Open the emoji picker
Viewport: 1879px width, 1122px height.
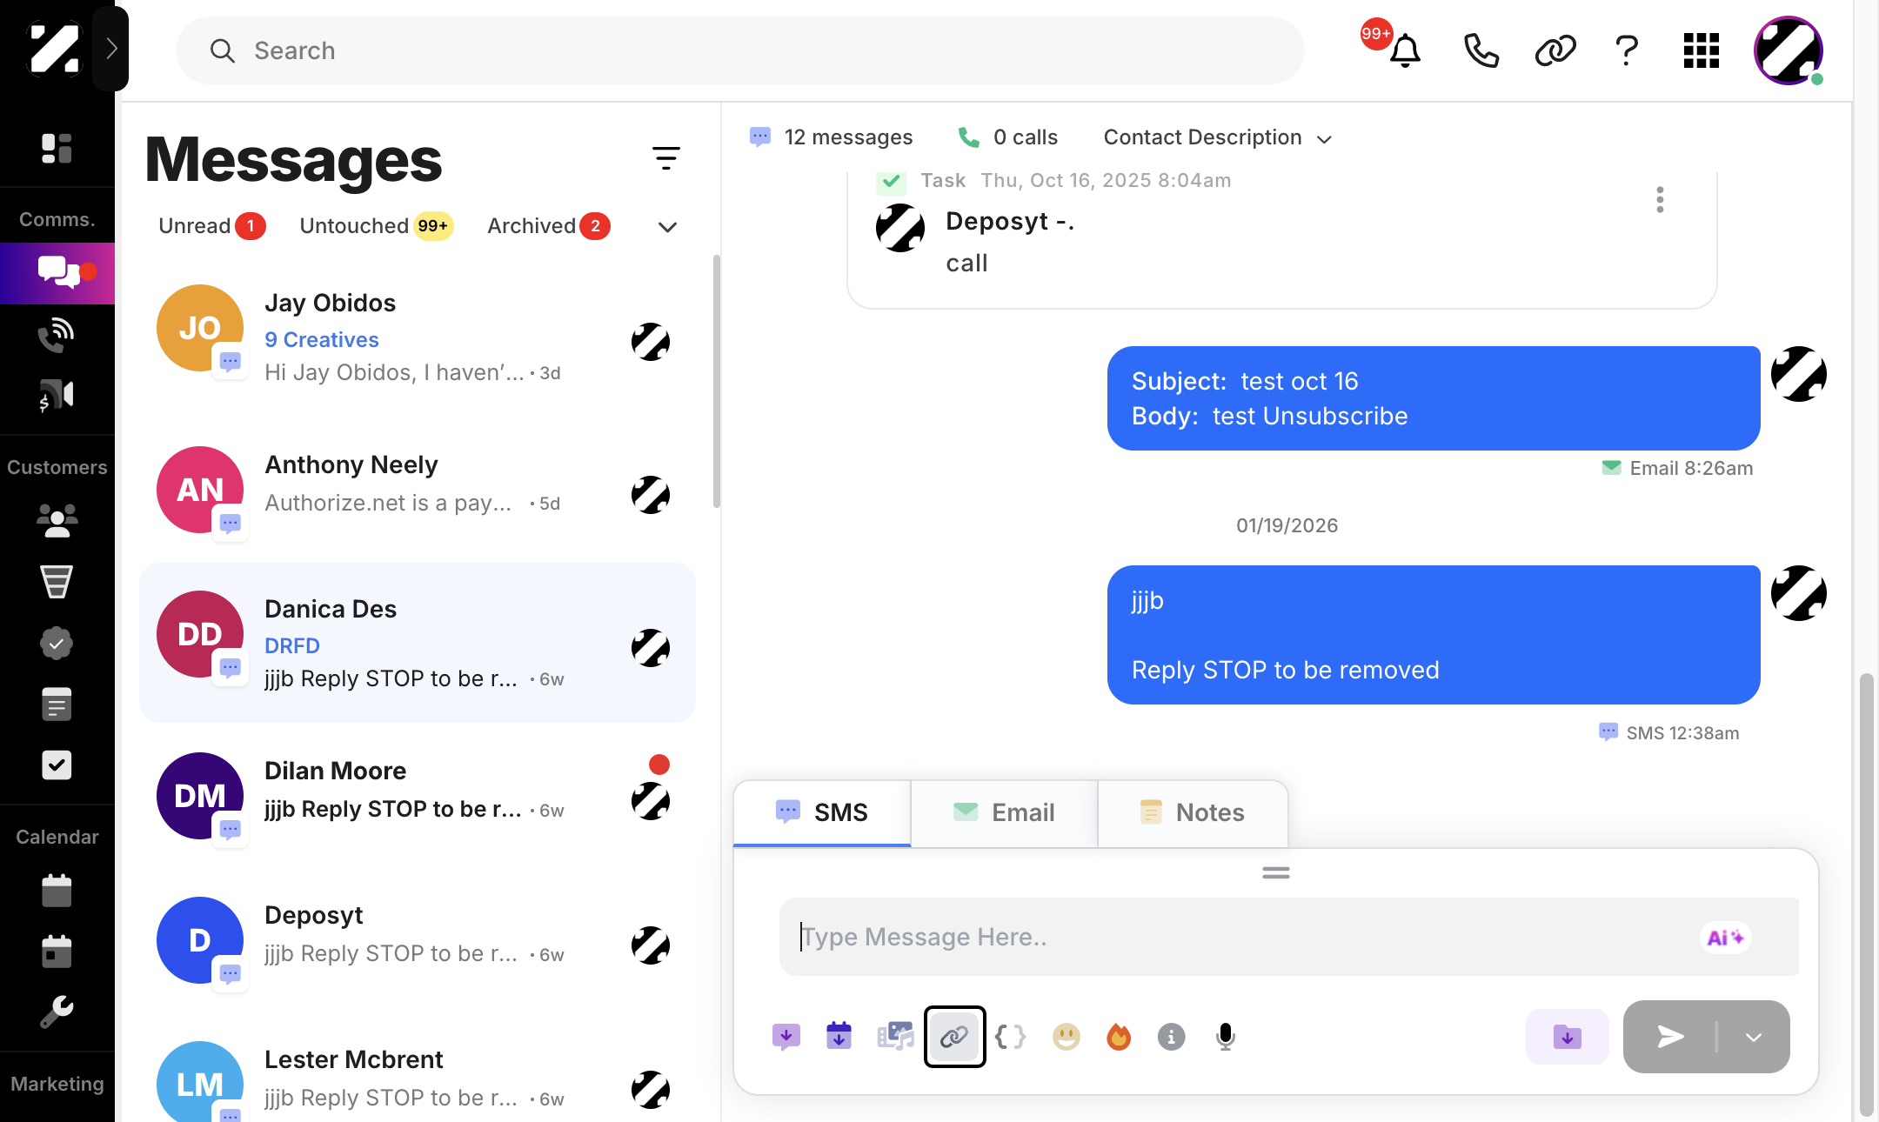point(1066,1036)
